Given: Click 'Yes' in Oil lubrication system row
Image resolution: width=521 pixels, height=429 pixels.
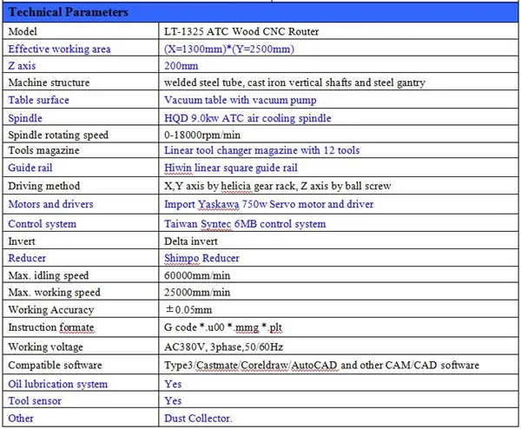Looking at the screenshot, I should 173,384.
